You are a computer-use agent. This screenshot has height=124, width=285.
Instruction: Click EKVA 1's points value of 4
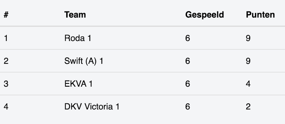[x=248, y=84]
